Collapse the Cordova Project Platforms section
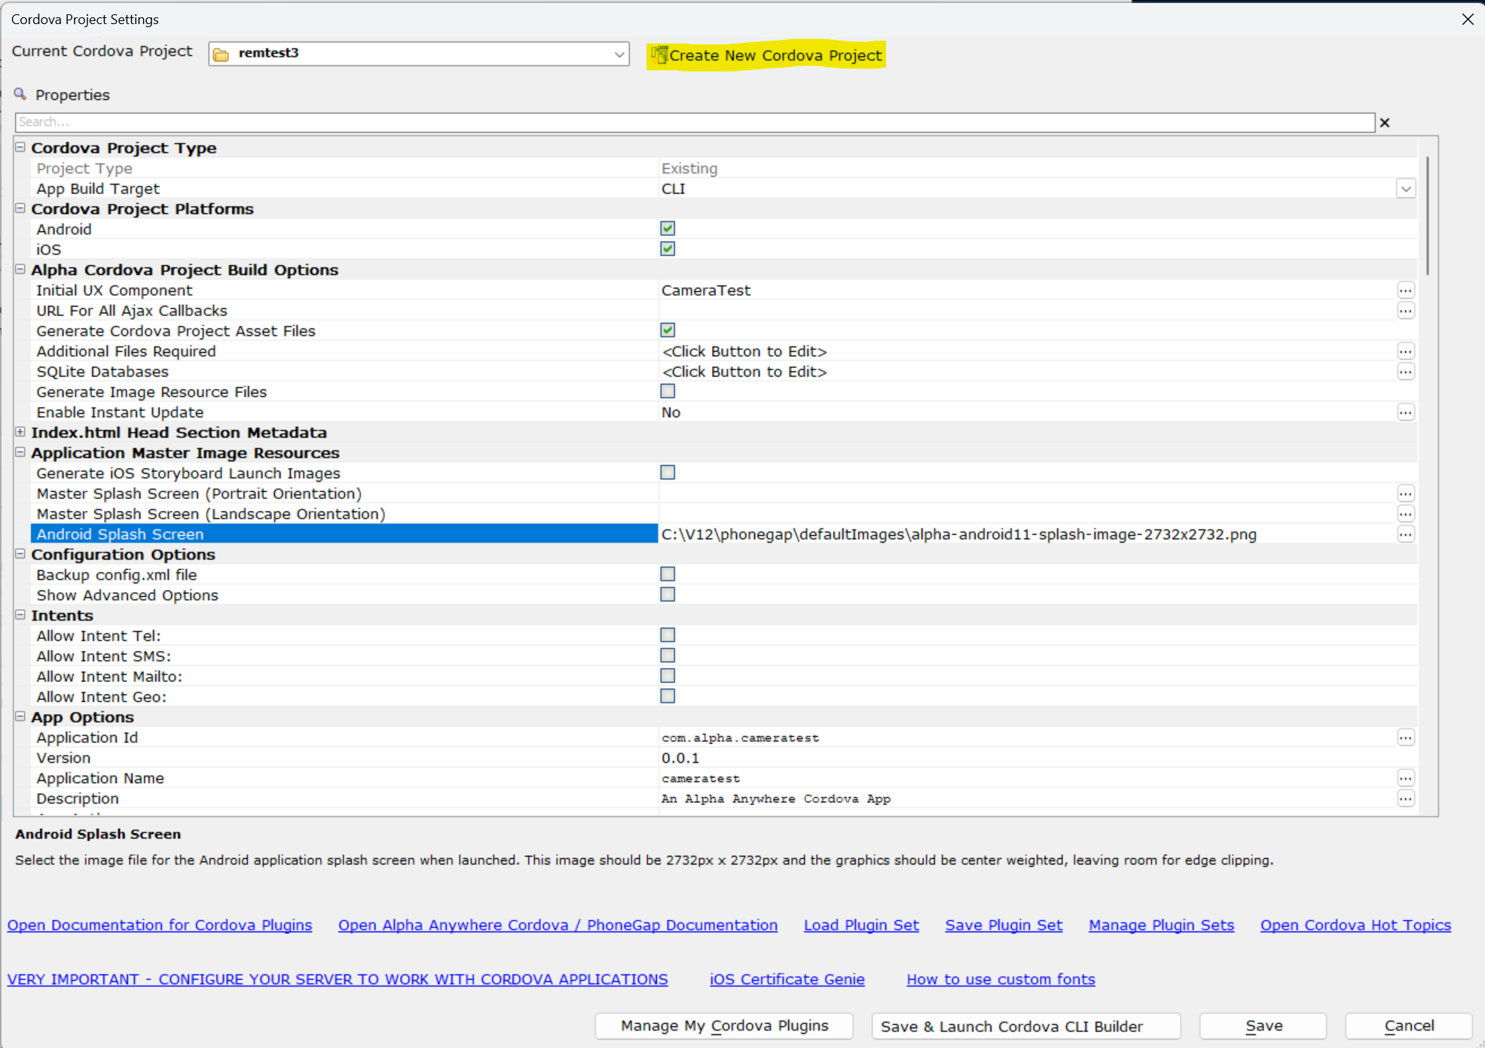This screenshot has height=1048, width=1485. (x=20, y=209)
